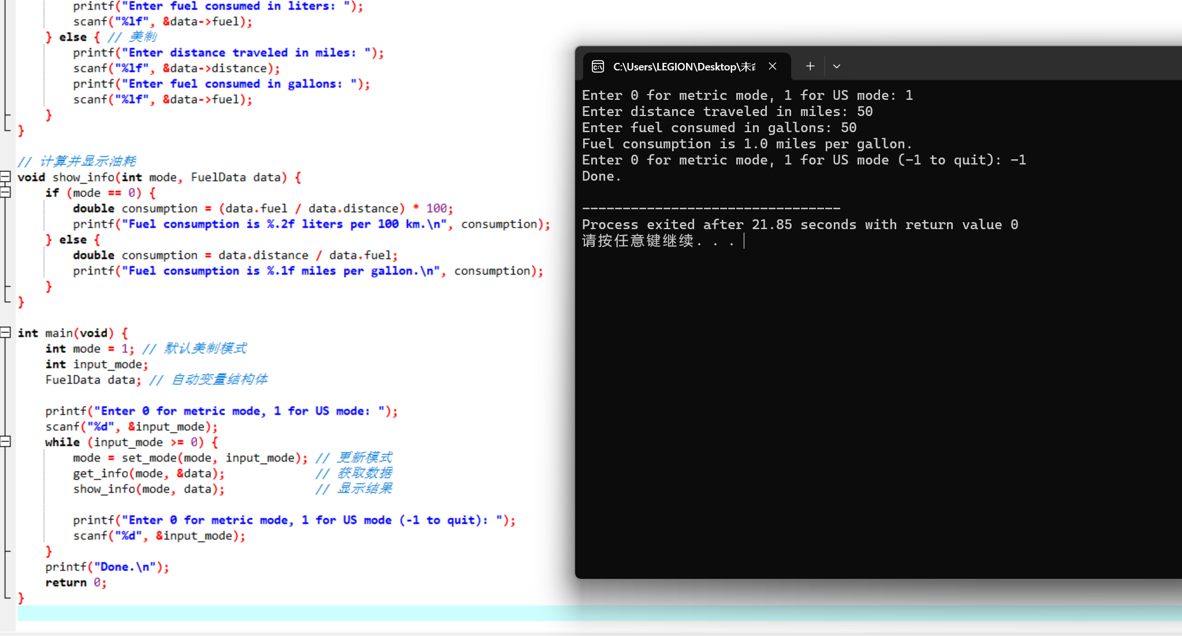1182x636 pixels.
Task: Click the highlighted empty line below main
Action: pyautogui.click(x=289, y=613)
